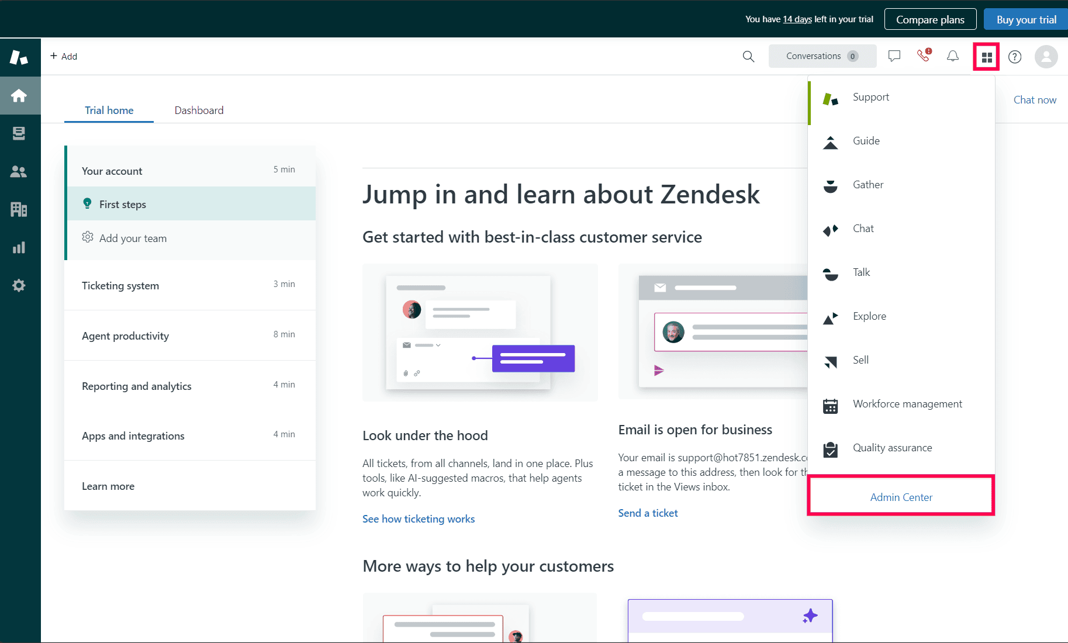Click the Buy your trial button
This screenshot has width=1068, height=643.
click(1026, 19)
